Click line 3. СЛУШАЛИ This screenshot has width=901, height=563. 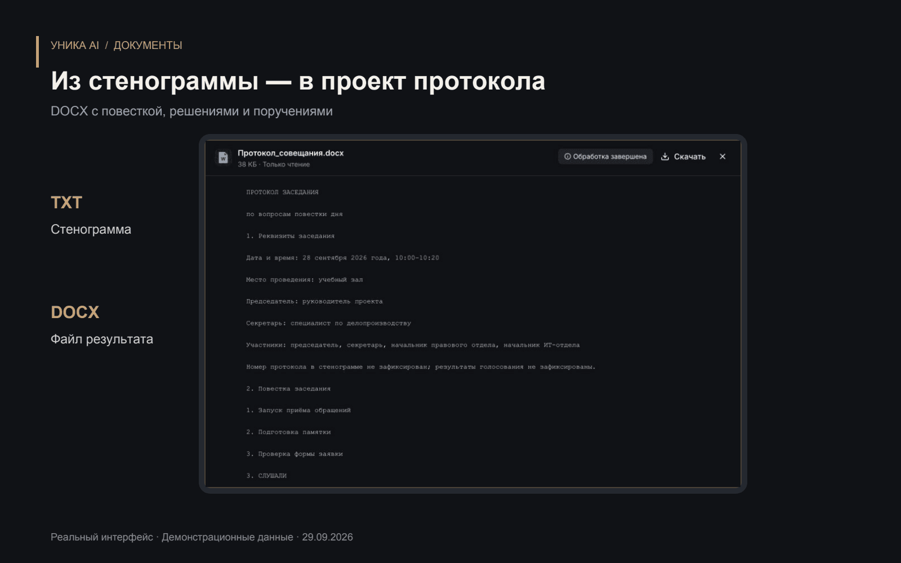point(266,476)
